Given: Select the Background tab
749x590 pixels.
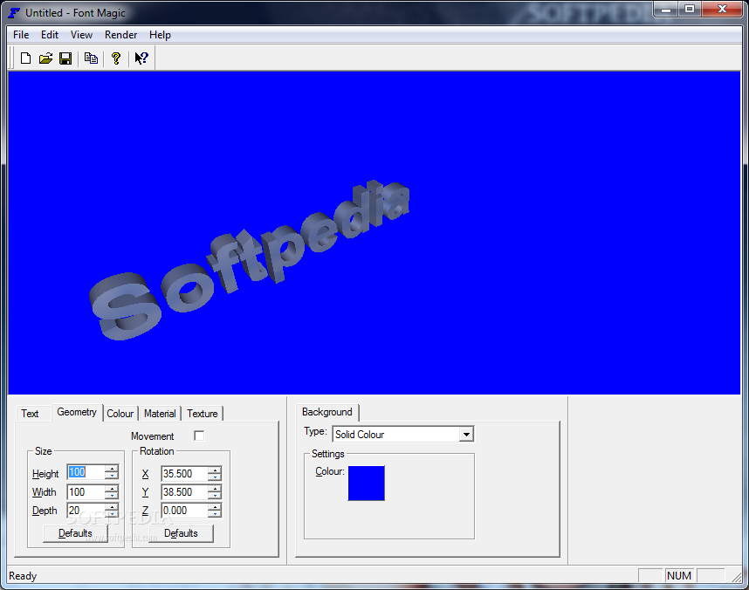Looking at the screenshot, I should point(327,412).
